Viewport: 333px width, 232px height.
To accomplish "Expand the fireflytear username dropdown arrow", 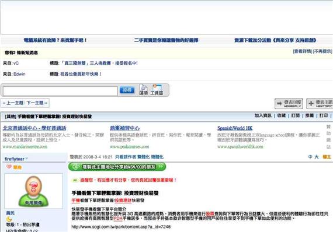I will click(x=27, y=159).
